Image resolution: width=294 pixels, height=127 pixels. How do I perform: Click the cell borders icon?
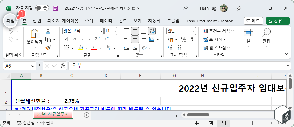click(66, 48)
